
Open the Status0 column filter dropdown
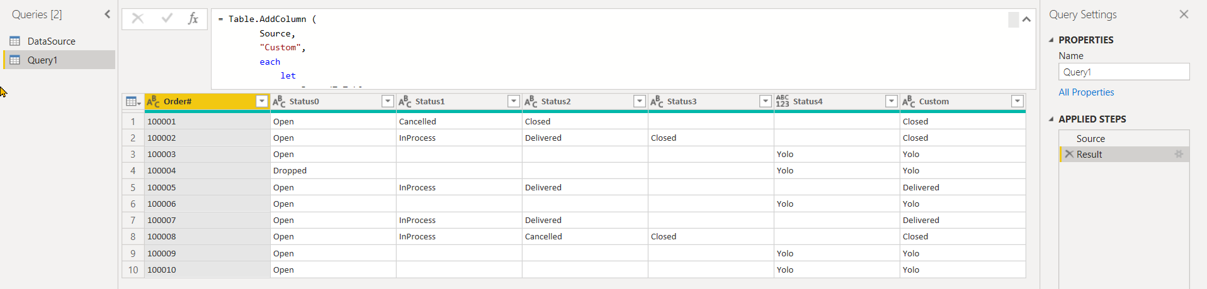tap(388, 102)
